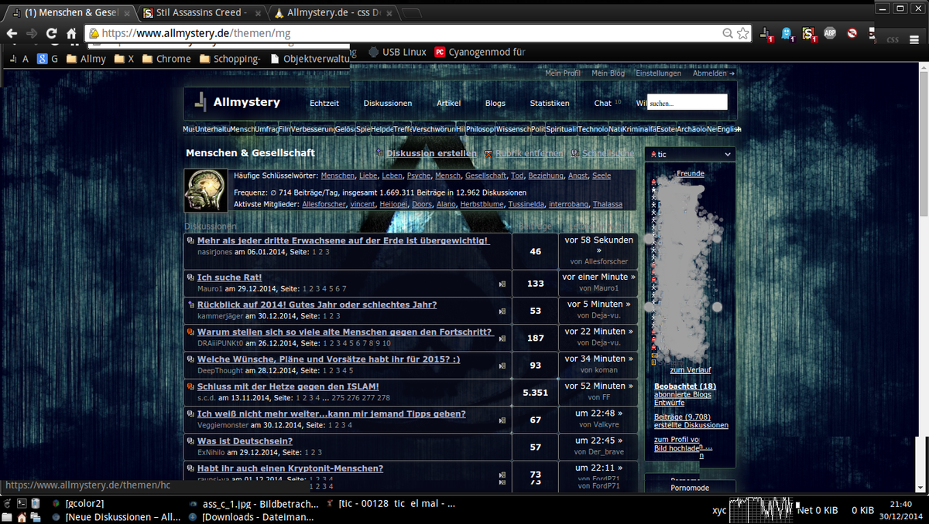Select the Philosophie category tab
Image resolution: width=929 pixels, height=524 pixels.
click(481, 129)
